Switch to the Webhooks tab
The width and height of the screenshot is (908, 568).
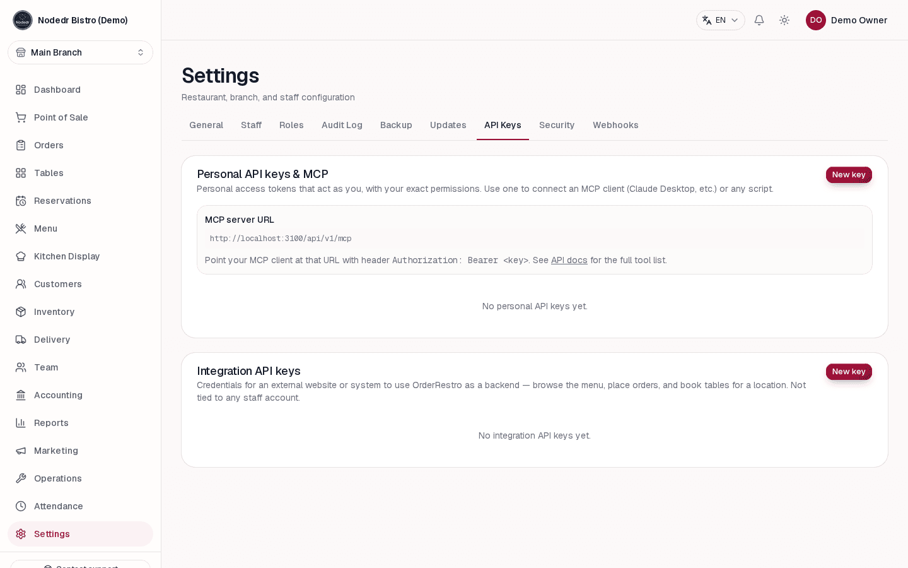615,125
